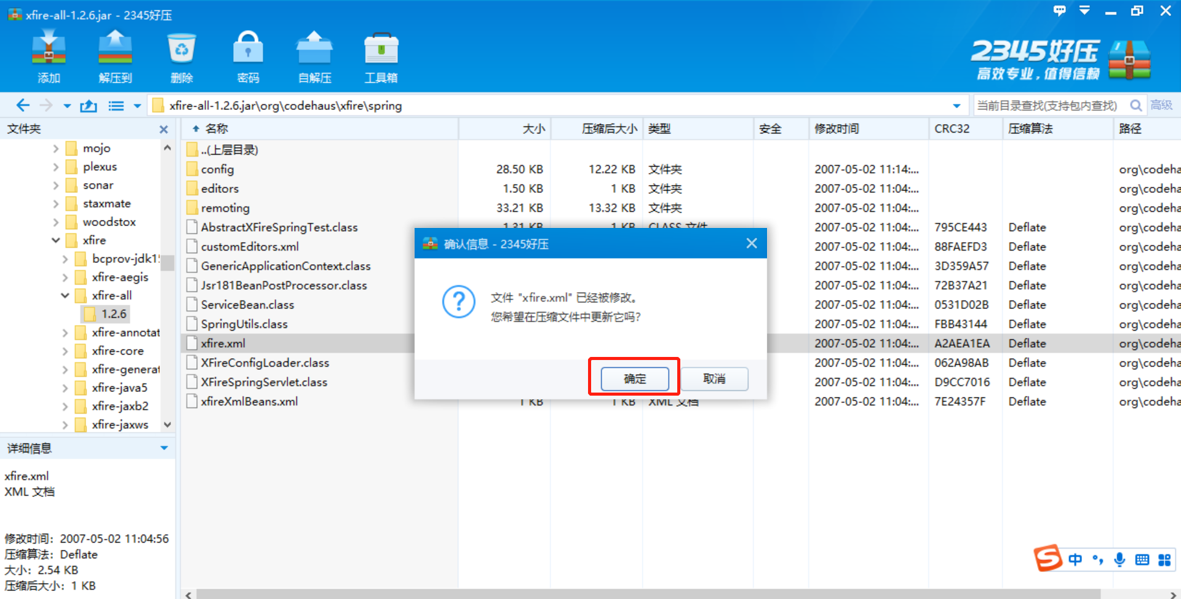This screenshot has height=599, width=1181.
Task: Click the Add (添加) toolbar icon
Action: point(49,55)
